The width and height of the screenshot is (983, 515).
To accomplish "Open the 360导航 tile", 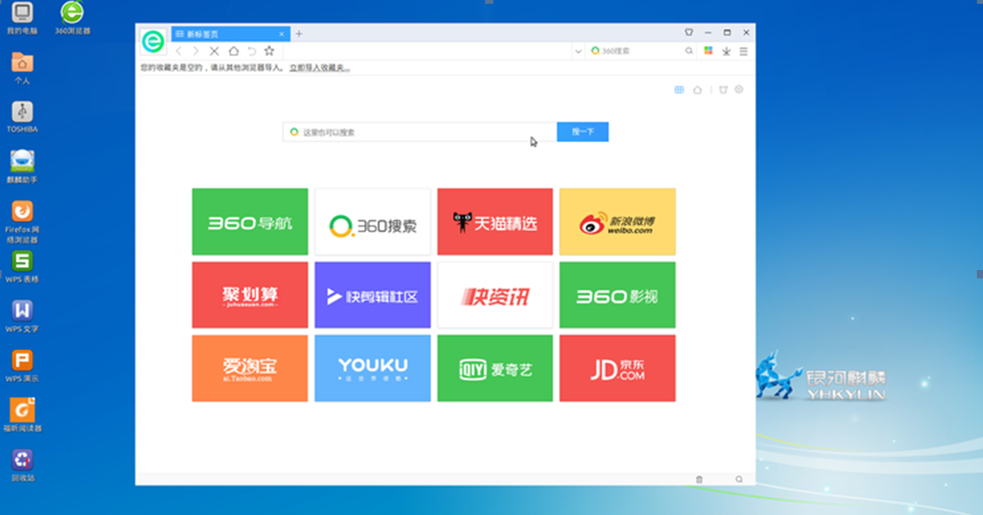I will point(250,221).
